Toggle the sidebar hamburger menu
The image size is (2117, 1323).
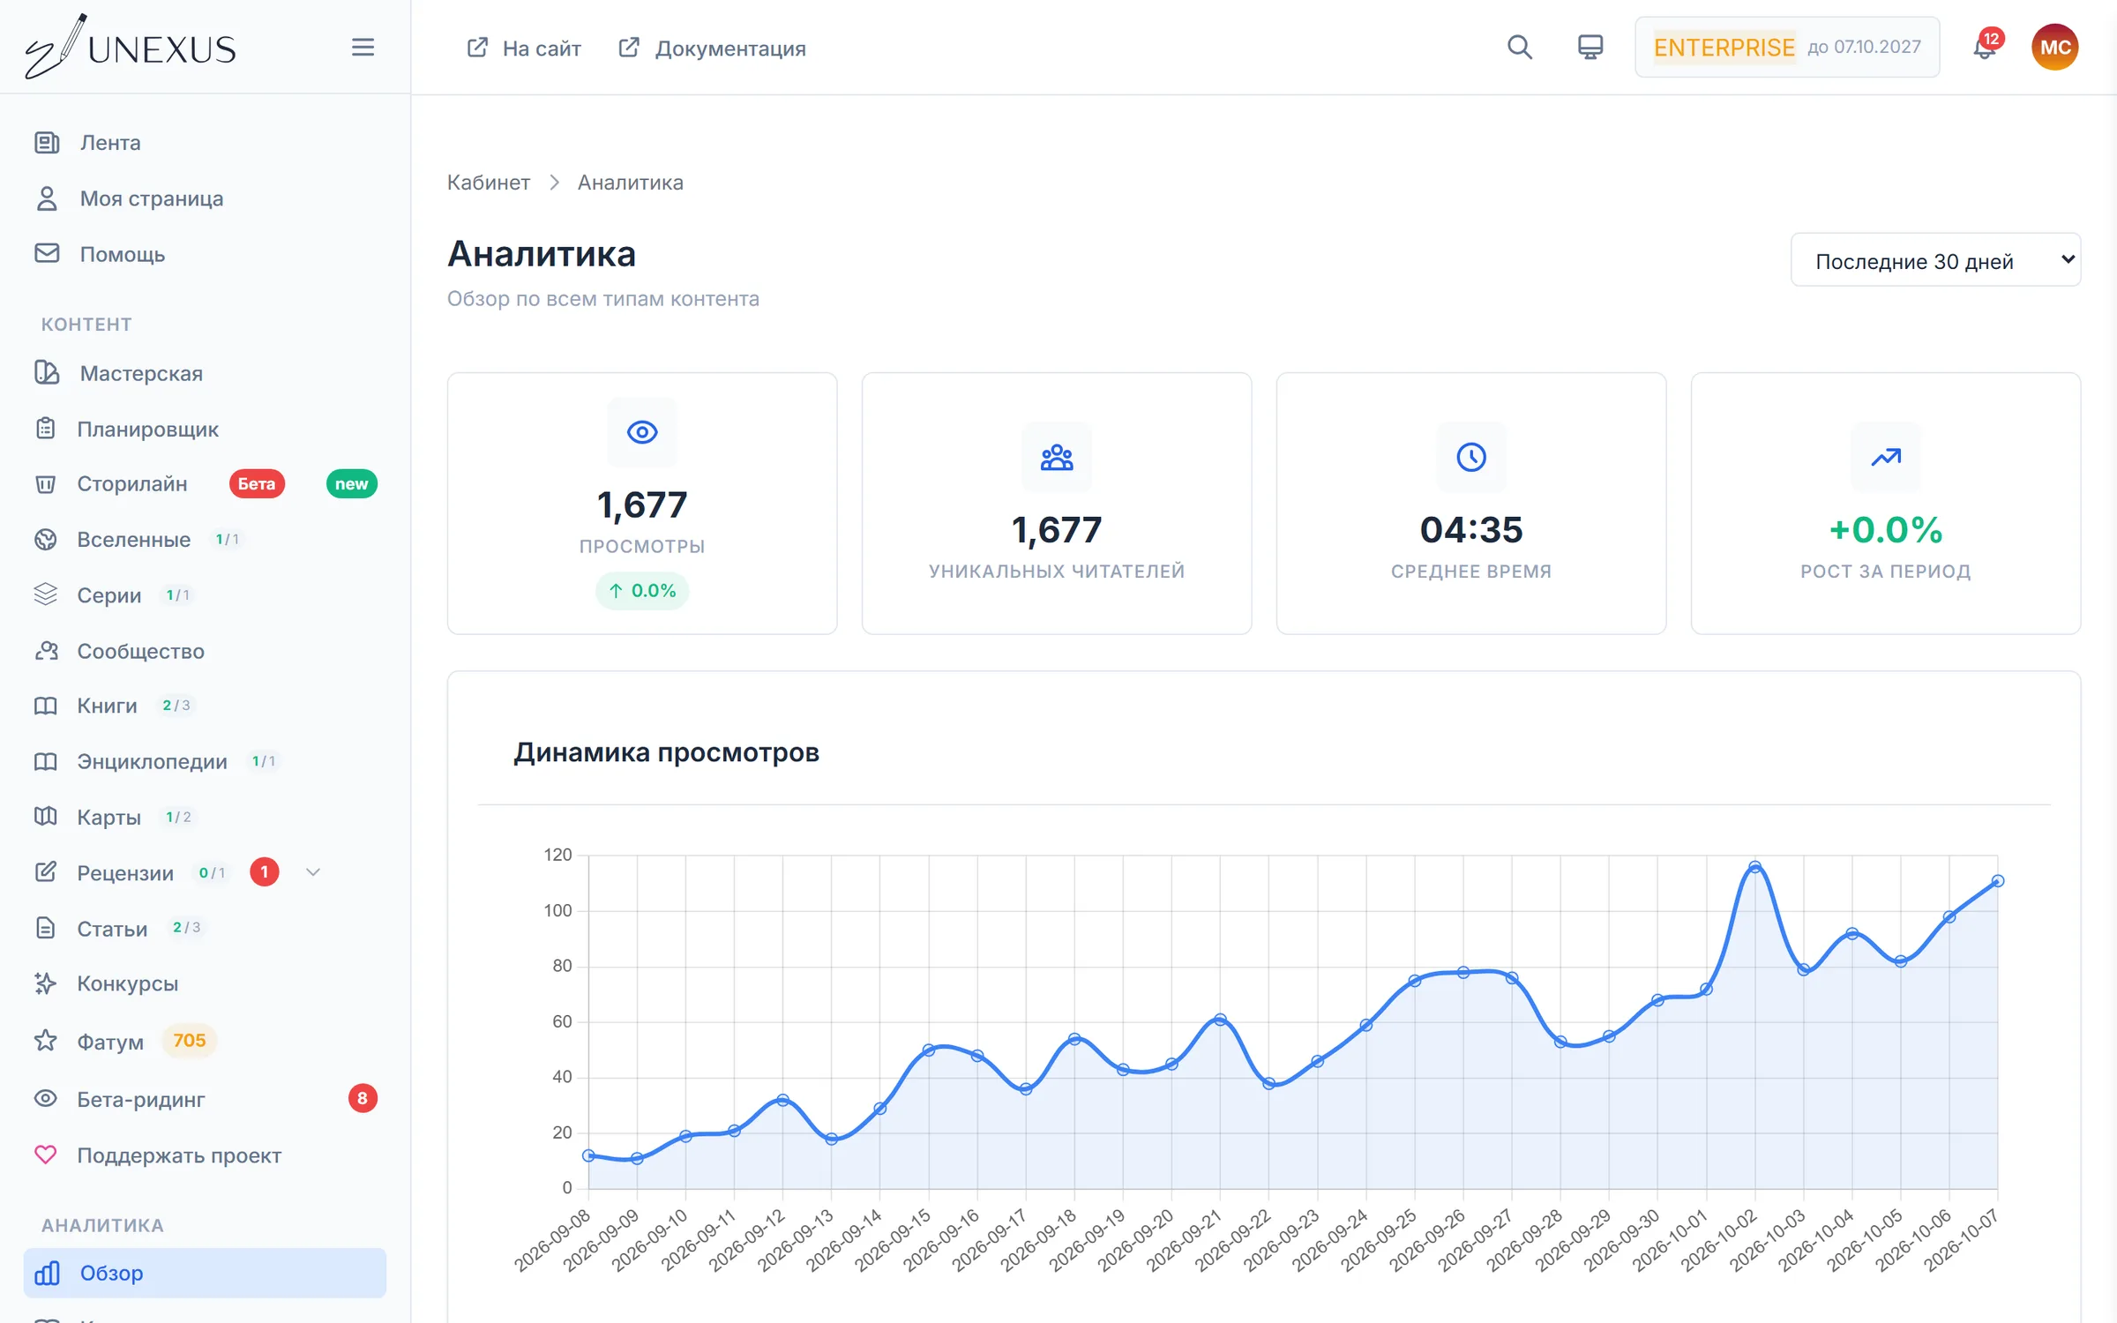pyautogui.click(x=363, y=48)
